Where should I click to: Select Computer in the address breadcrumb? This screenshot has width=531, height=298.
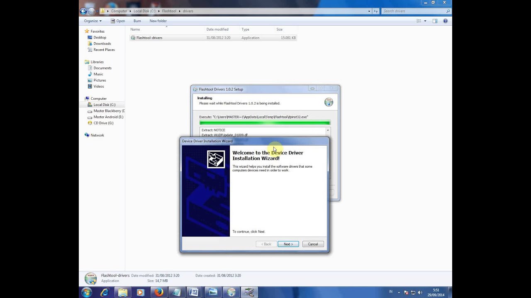119,11
